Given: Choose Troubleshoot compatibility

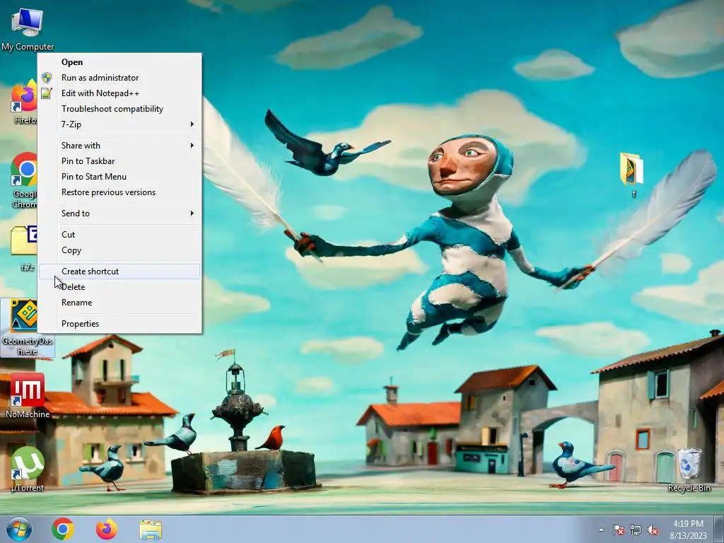Looking at the screenshot, I should click(x=119, y=109).
